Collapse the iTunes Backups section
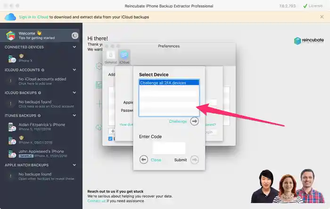This screenshot has width=330, height=209. pos(74,115)
